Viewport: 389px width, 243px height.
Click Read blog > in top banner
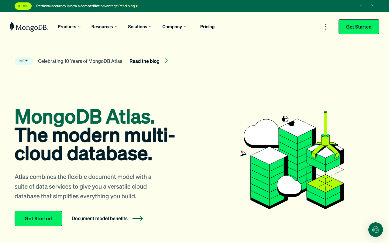point(128,6)
